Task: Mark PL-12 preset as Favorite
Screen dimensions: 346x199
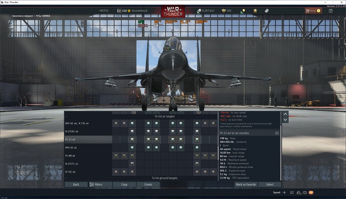Action: [246, 184]
